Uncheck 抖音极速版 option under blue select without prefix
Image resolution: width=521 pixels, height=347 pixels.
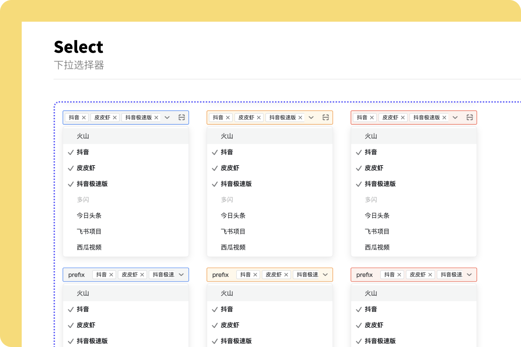[126, 184]
